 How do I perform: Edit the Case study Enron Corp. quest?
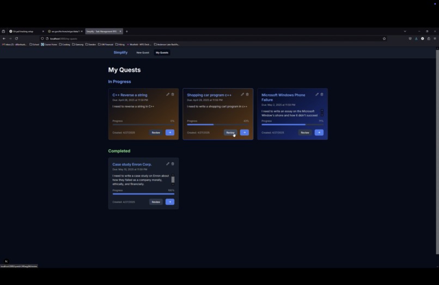coord(168,163)
